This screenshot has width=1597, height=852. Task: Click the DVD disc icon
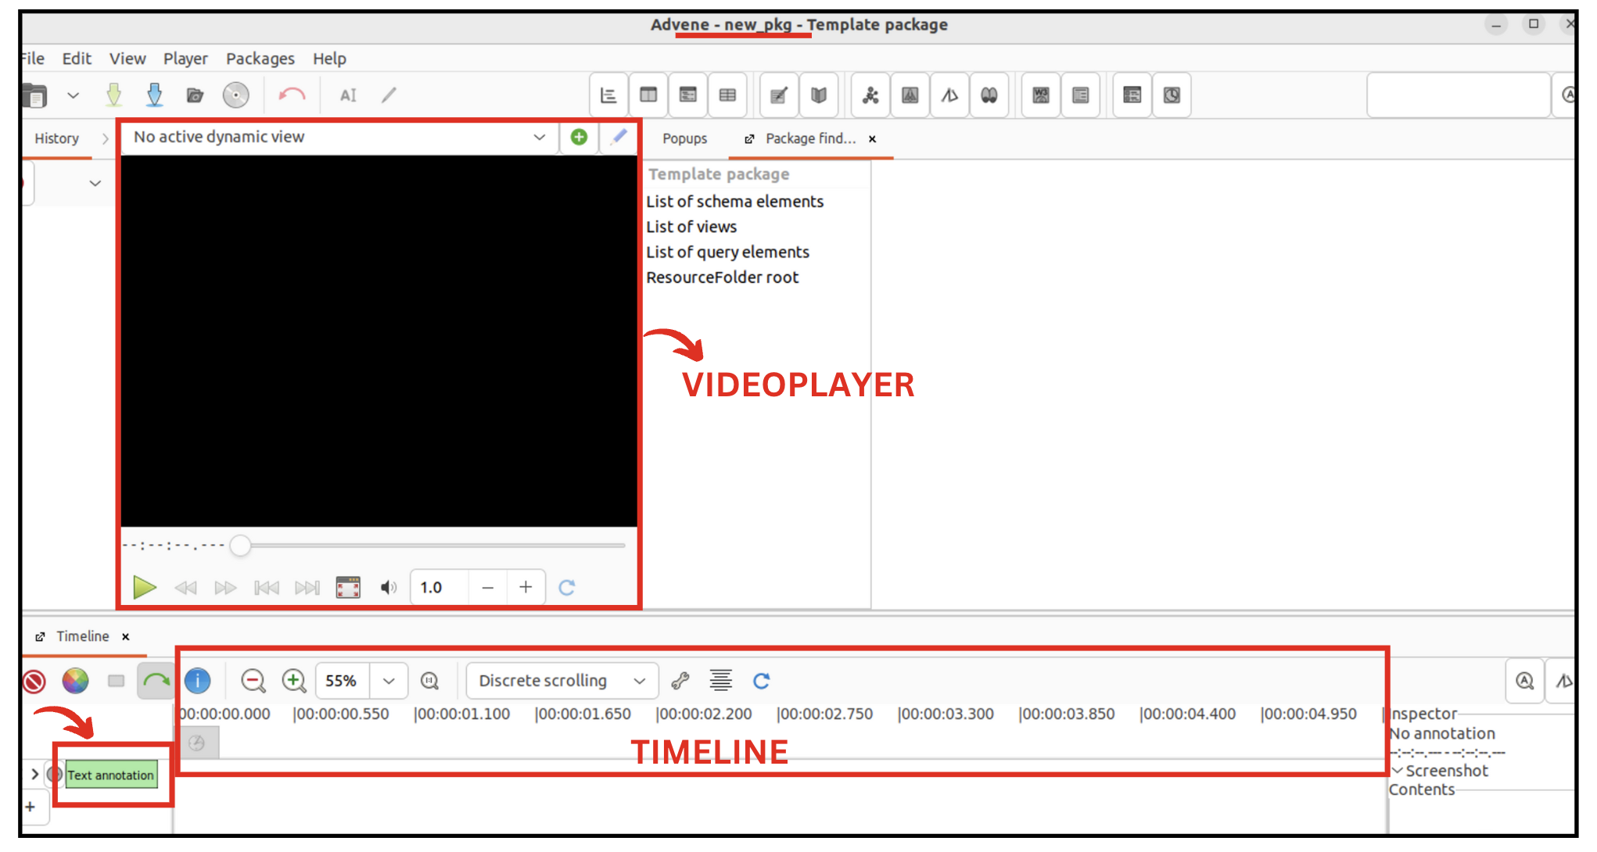pyautogui.click(x=235, y=95)
